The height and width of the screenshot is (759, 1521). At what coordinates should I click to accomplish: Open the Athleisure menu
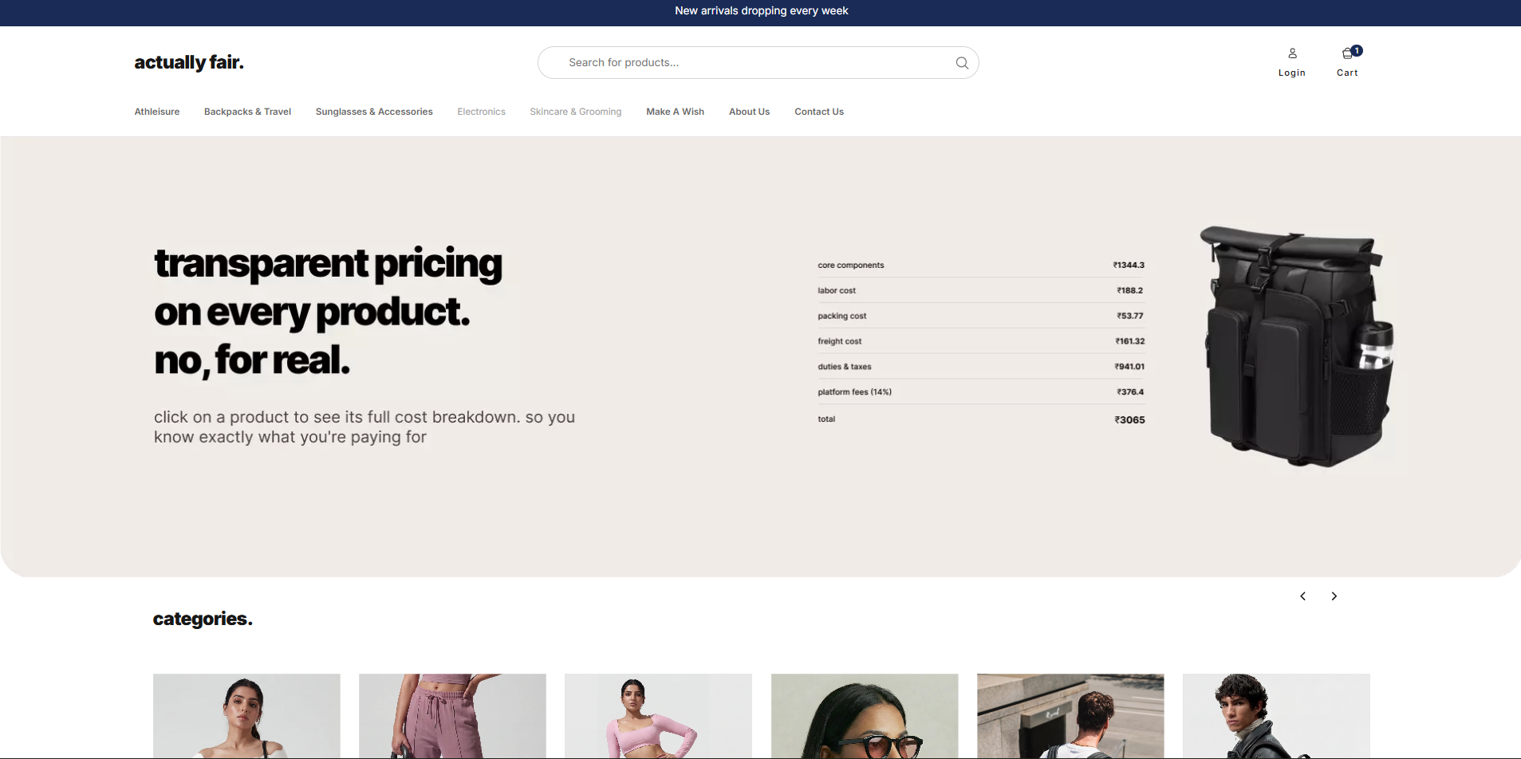coord(157,112)
